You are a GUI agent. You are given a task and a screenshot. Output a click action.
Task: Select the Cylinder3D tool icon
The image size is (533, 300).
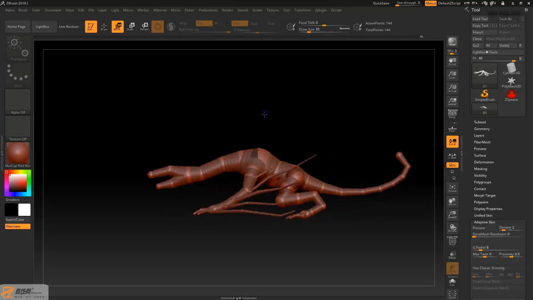point(511,69)
